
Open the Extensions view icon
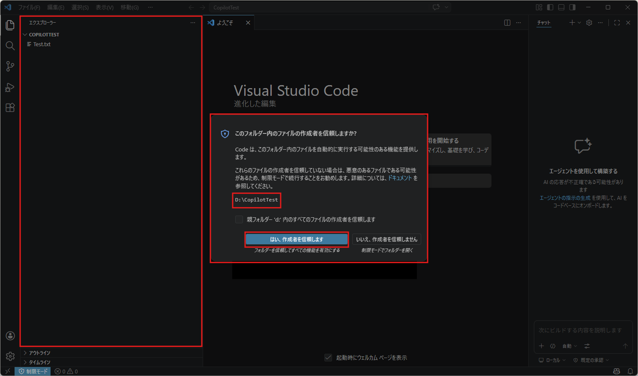tap(10, 108)
